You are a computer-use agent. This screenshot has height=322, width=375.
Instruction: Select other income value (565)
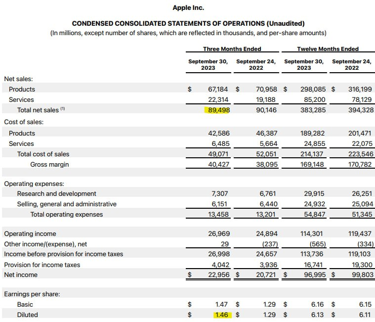click(318, 244)
